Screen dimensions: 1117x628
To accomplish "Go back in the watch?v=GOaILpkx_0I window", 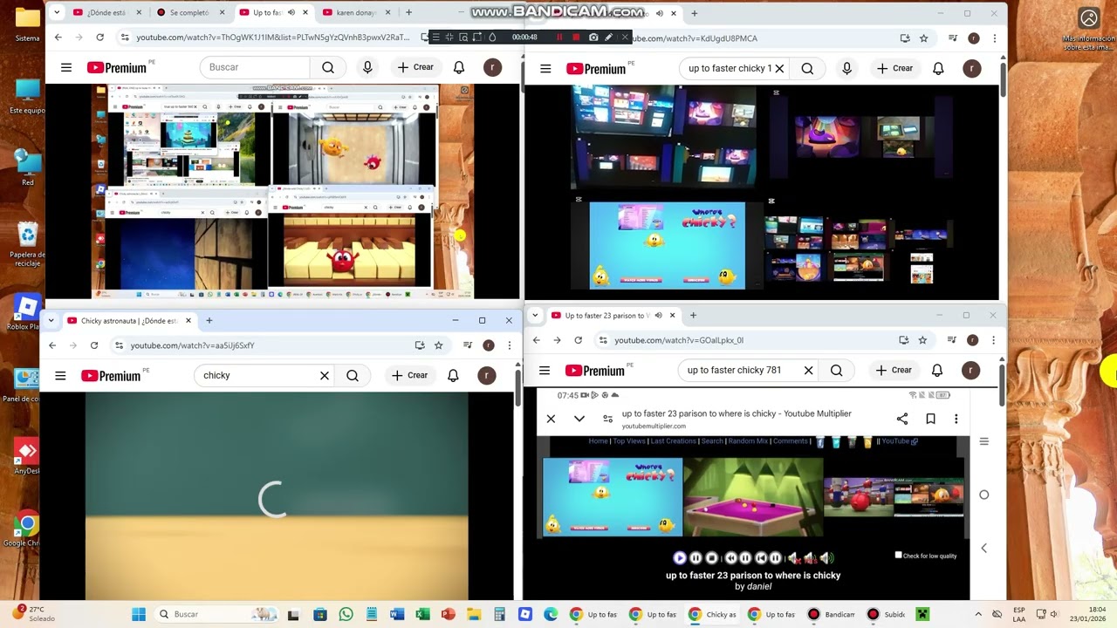I will click(536, 340).
